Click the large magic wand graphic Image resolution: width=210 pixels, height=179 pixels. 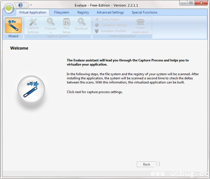31,89
